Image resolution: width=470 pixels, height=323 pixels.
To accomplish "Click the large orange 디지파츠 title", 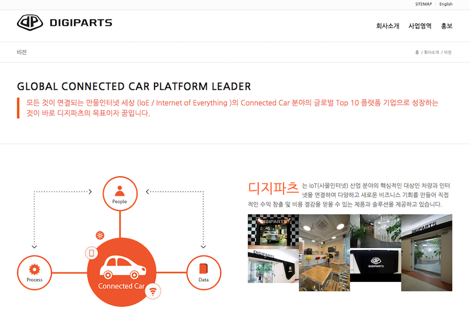I will click(273, 188).
